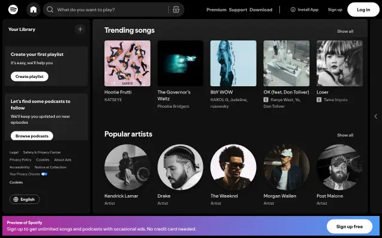Click the search magnifier icon
The width and height of the screenshot is (382, 238).
[50, 10]
